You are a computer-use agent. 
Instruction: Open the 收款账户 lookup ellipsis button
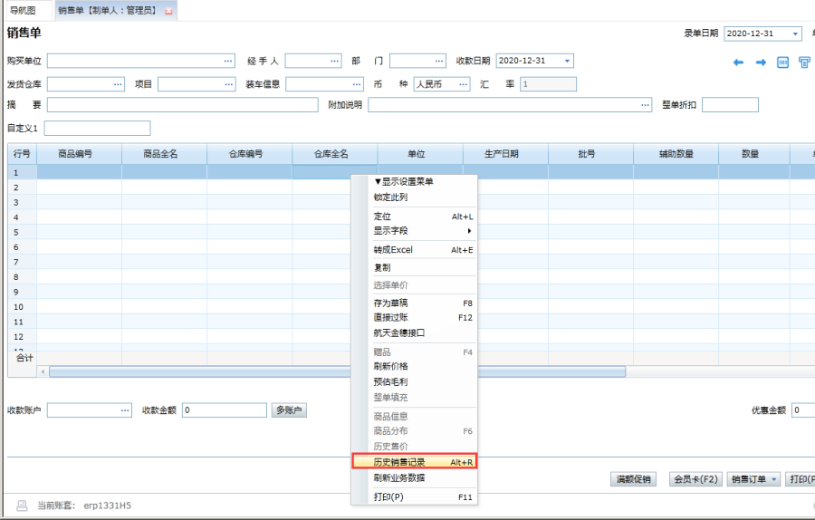click(125, 410)
